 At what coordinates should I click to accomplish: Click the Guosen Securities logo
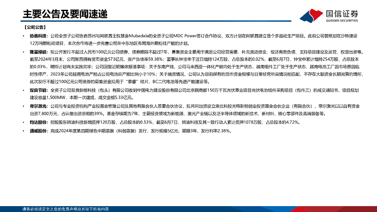tap(329, 15)
